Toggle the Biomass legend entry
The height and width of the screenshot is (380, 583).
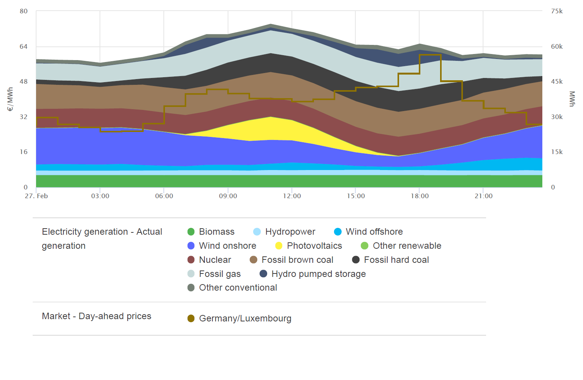[216, 232]
